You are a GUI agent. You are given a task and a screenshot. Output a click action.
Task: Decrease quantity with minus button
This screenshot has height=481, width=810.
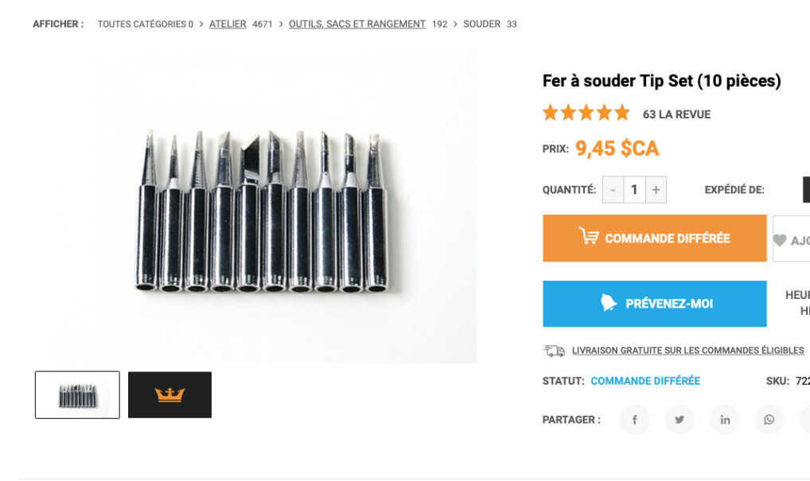click(613, 190)
